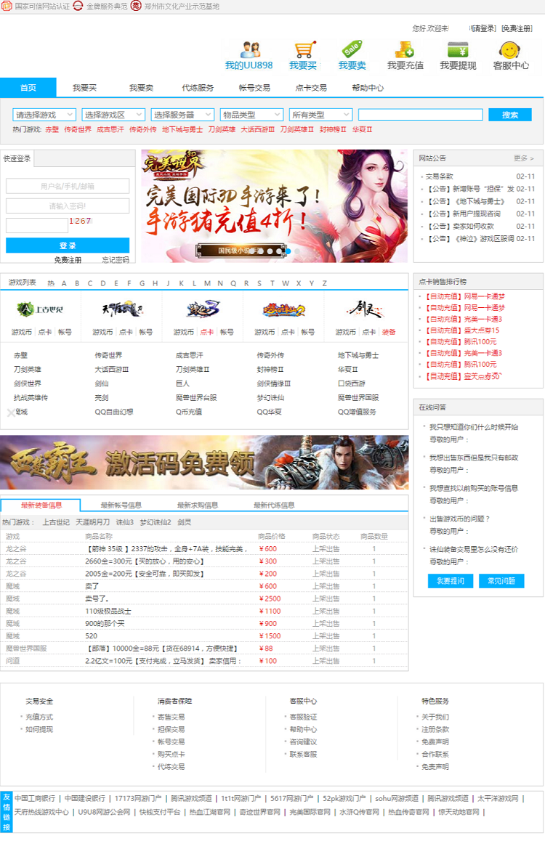The width and height of the screenshot is (545, 841).
Task: Click the 关于我们 footer link
Action: tap(435, 717)
